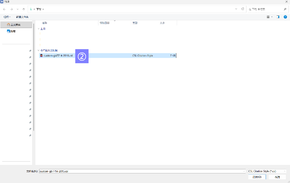Collapse the 上月 file group
This screenshot has width=290, height=183.
[x=38, y=28]
